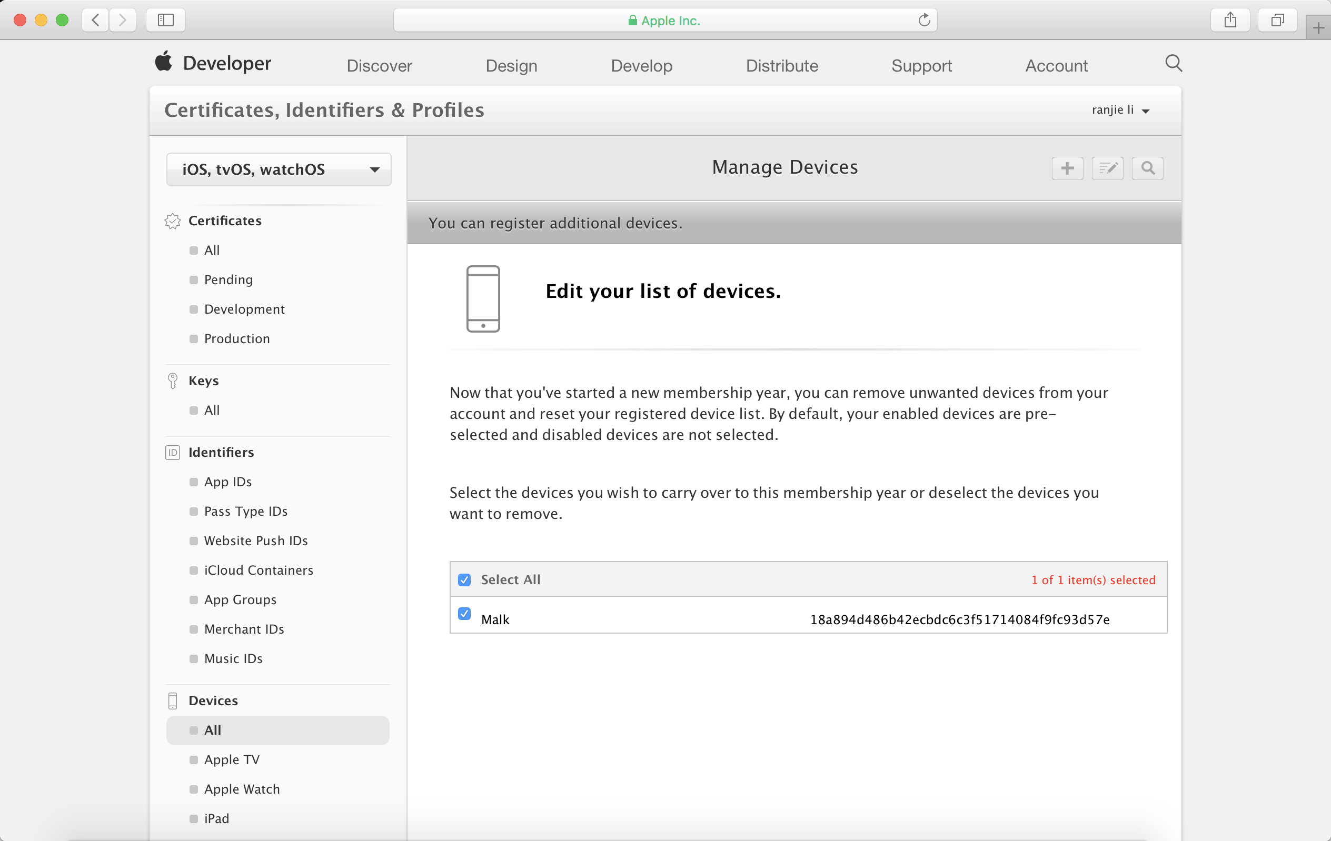Screen dimensions: 1331x841
Task: Go back with Safari back arrow
Action: point(96,21)
